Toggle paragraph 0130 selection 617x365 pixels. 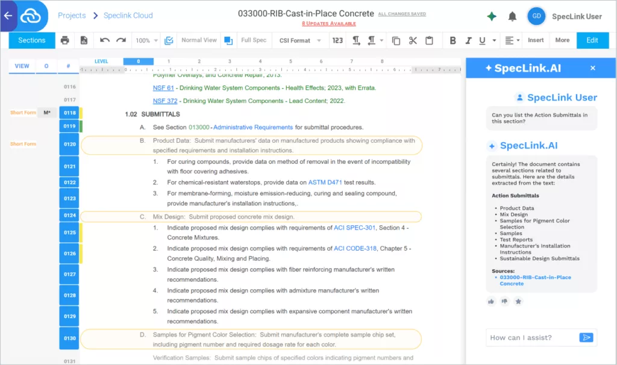(70, 338)
